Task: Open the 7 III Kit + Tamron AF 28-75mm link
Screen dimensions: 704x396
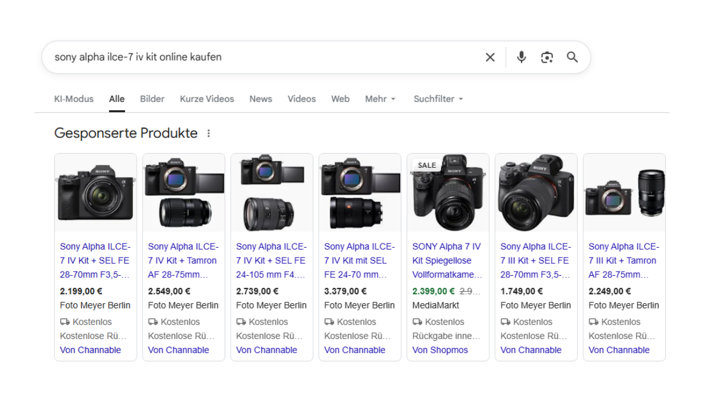Action: coord(624,260)
